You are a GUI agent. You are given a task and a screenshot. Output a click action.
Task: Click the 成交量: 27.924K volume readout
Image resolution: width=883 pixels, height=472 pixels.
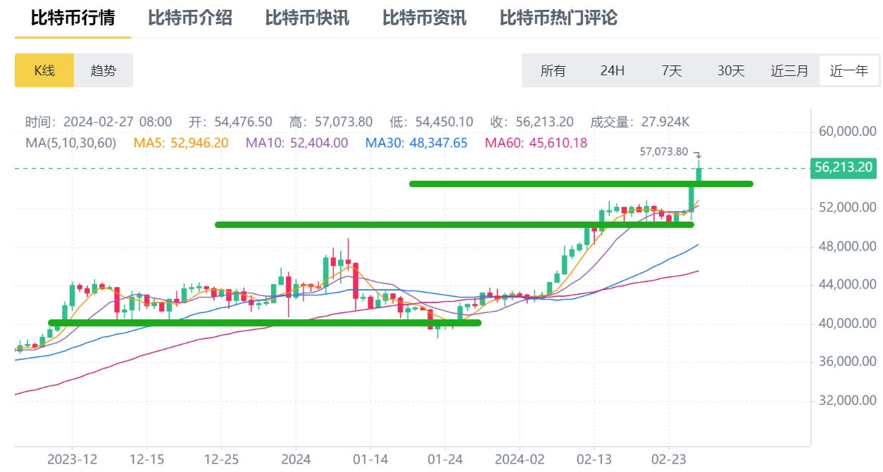point(639,122)
